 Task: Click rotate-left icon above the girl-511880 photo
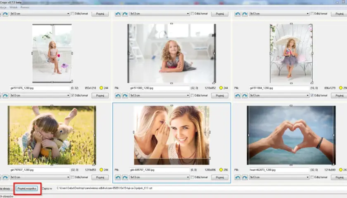[x=118, y=14]
